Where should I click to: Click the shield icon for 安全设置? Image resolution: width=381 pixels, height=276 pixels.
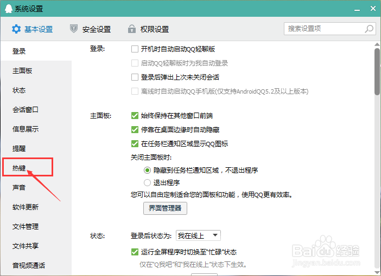74,29
